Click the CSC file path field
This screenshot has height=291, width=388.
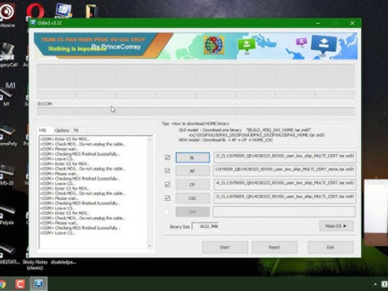tap(285, 198)
